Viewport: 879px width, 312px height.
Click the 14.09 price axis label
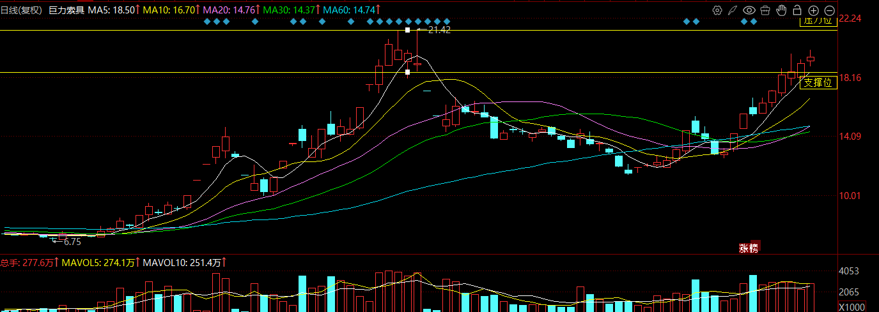(850, 137)
